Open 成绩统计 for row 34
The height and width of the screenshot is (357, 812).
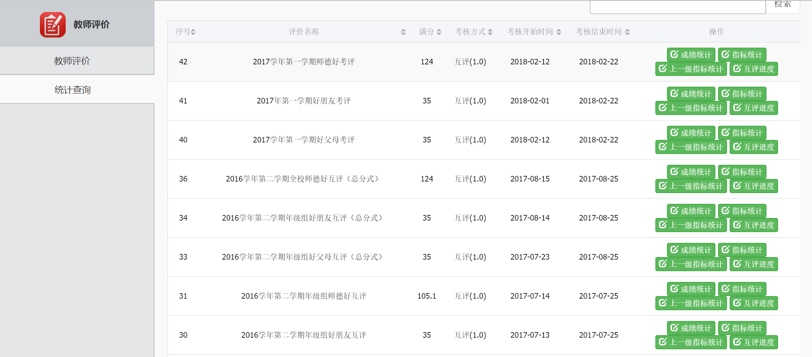(691, 211)
